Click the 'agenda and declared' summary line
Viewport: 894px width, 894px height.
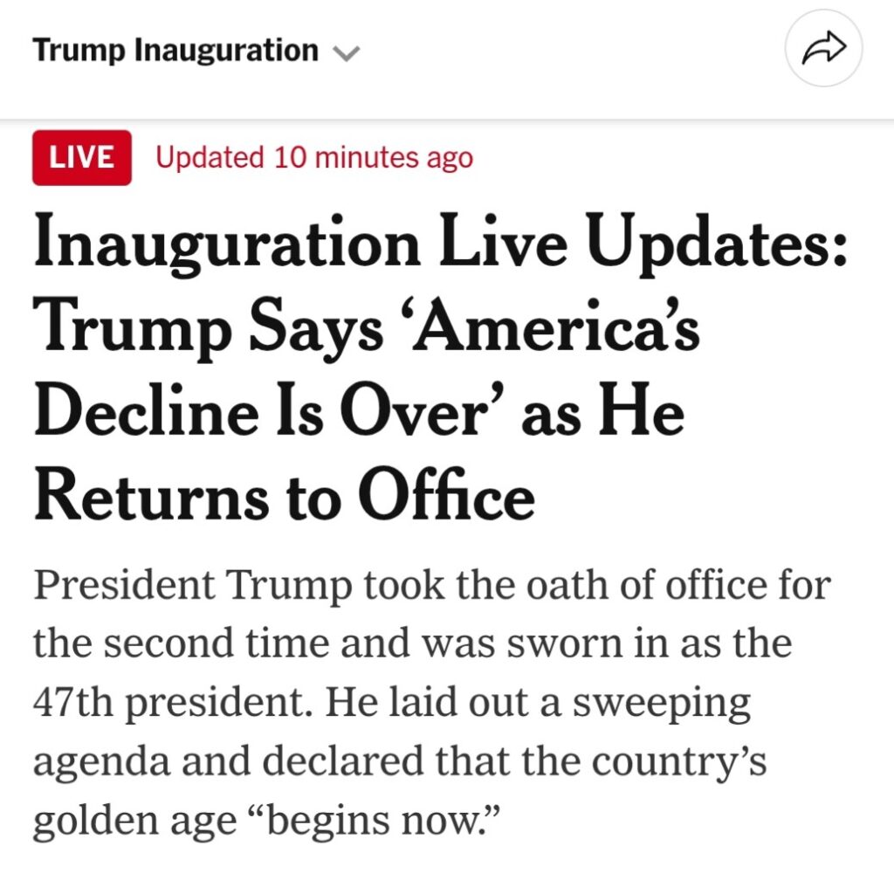399,760
